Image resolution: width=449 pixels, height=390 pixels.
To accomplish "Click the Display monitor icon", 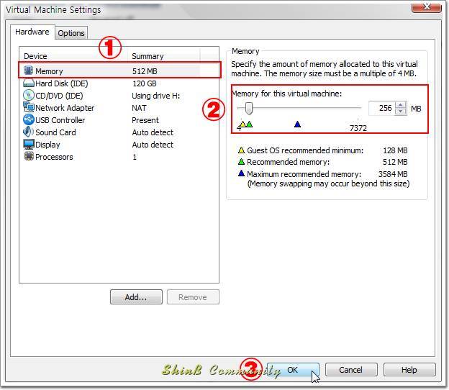I will [x=28, y=144].
